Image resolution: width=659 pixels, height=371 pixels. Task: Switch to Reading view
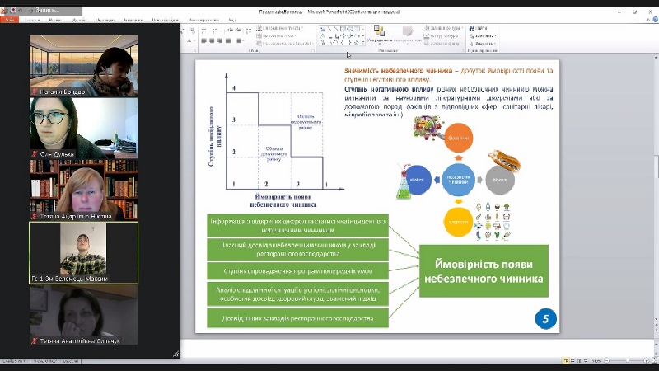point(579,361)
